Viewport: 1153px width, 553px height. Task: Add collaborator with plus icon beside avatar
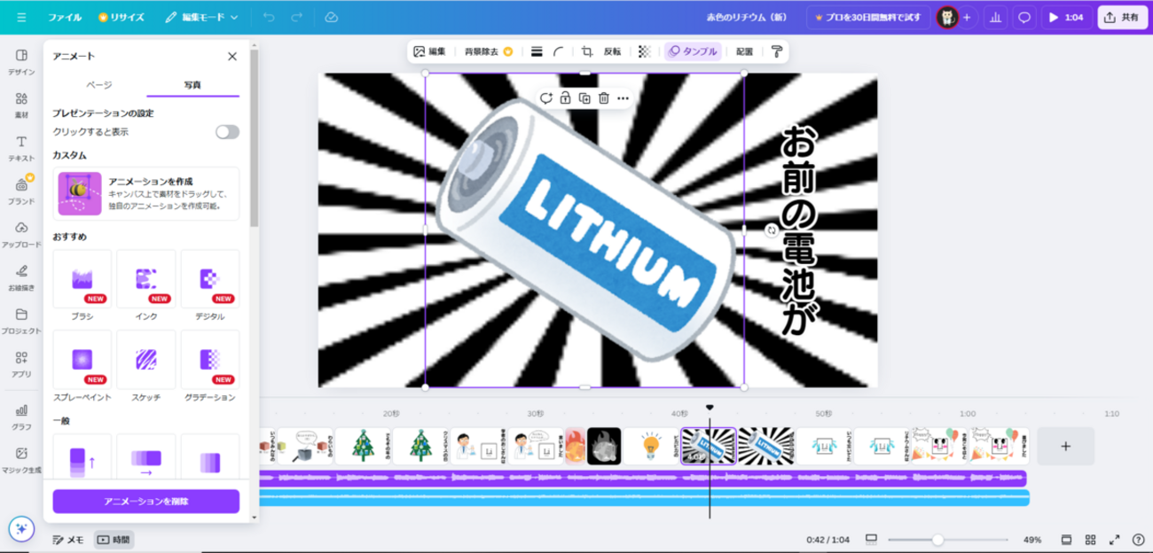click(x=967, y=17)
